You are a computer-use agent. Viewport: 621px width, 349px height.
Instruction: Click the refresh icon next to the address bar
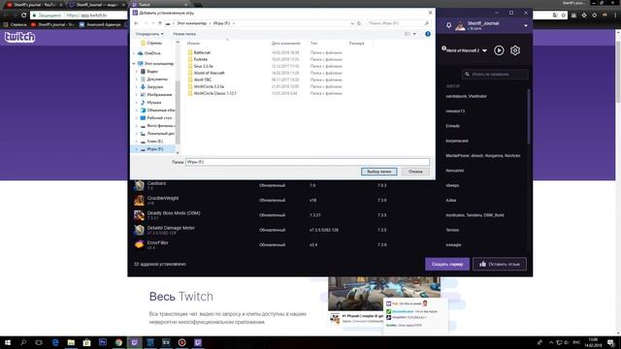coord(359,23)
